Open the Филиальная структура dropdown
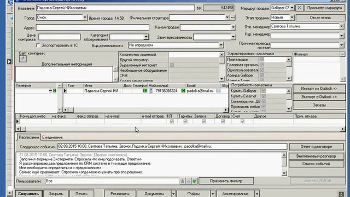The image size is (350, 197). 227,18
